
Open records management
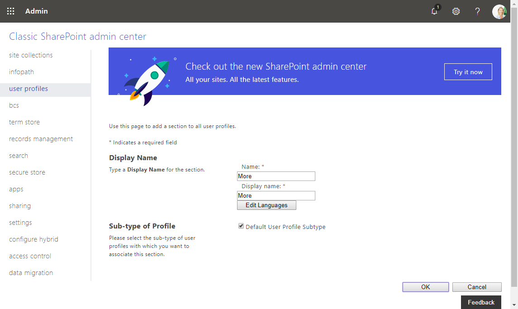(x=41, y=139)
